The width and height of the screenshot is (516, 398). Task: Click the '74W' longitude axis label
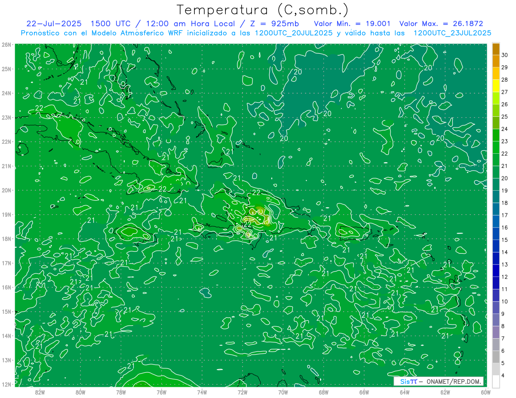tap(202, 392)
